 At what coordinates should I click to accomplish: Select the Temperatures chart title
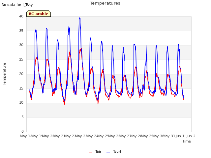[105, 3]
